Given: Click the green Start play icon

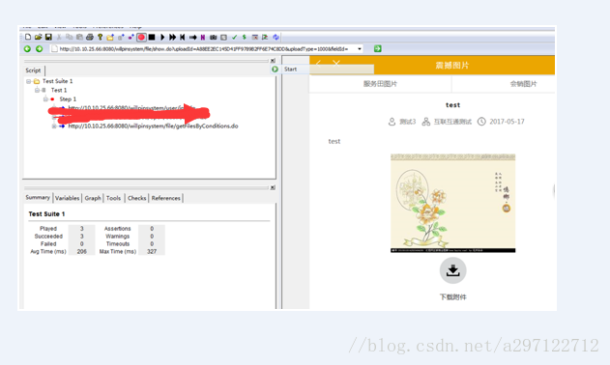Looking at the screenshot, I should [276, 69].
